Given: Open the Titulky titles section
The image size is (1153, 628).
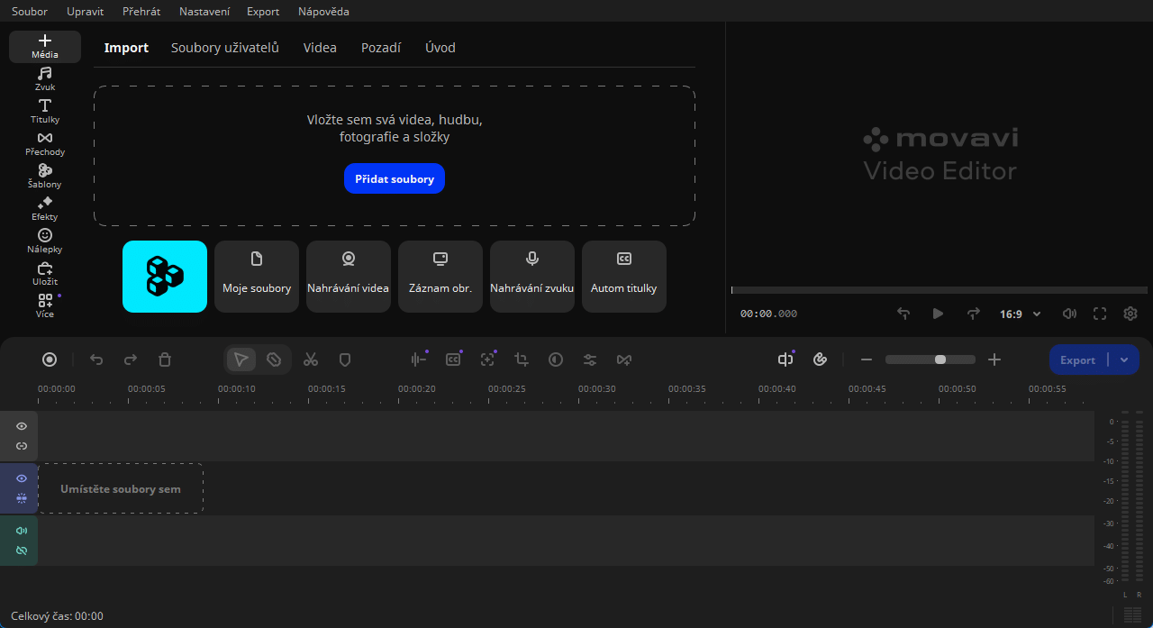Looking at the screenshot, I should point(45,112).
